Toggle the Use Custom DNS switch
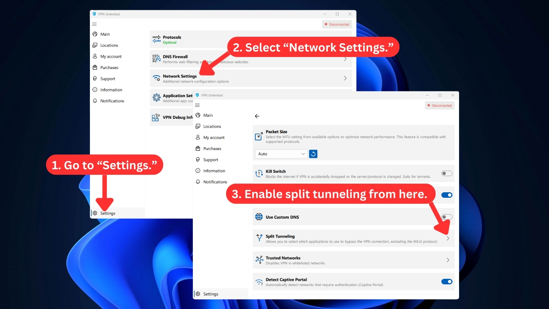The width and height of the screenshot is (549, 309). [x=447, y=217]
